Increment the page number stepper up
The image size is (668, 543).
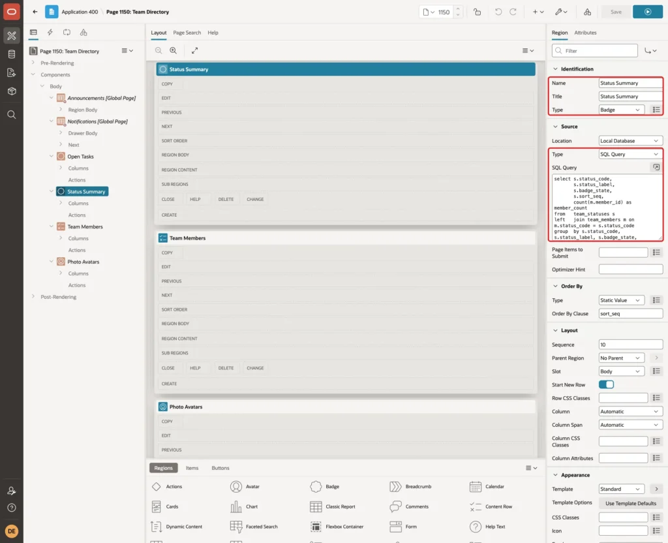[458, 8]
